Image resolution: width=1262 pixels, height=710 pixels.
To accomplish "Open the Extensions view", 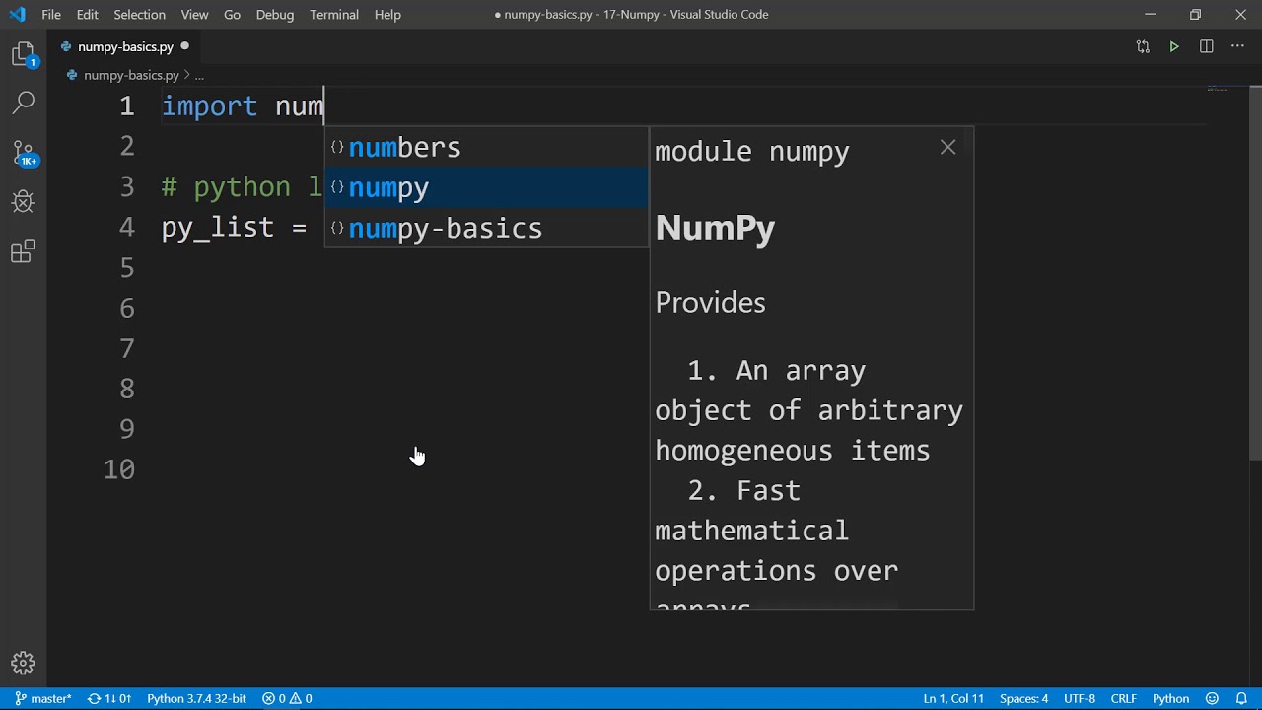I will coord(24,252).
